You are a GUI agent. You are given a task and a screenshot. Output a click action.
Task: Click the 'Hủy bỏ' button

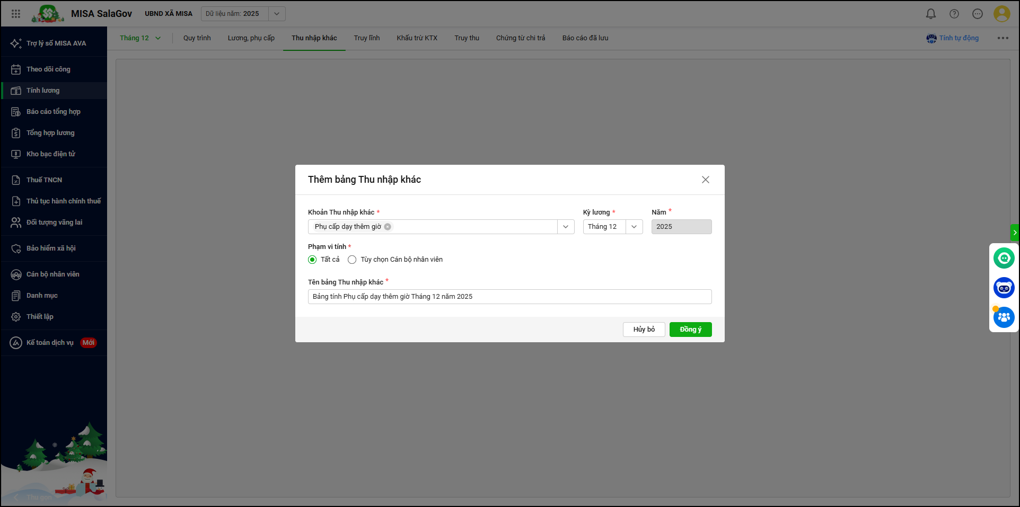click(x=644, y=330)
